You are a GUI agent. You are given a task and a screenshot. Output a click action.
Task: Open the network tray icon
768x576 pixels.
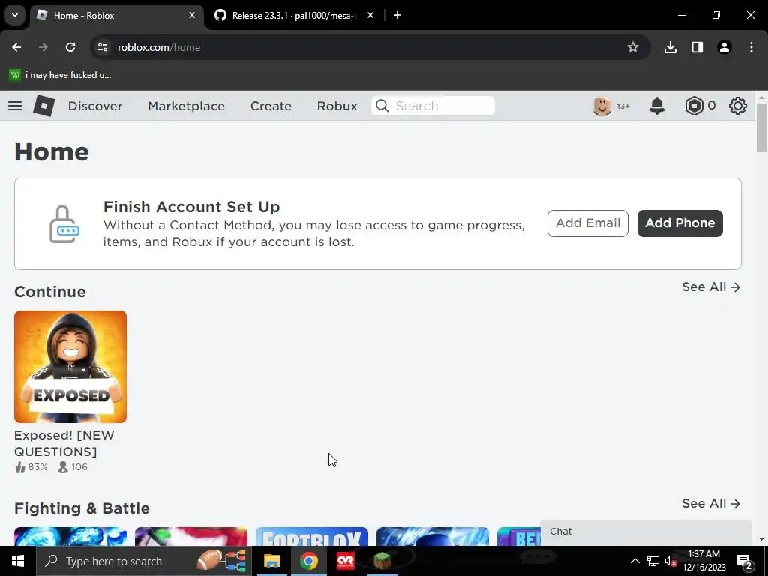pyautogui.click(x=653, y=561)
